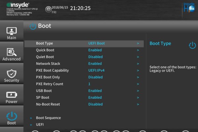
Task: Select the USB Boot label
Action: point(44,91)
